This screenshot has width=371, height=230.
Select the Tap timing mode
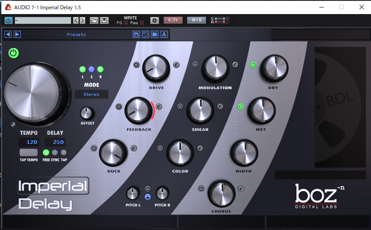tap(64, 153)
